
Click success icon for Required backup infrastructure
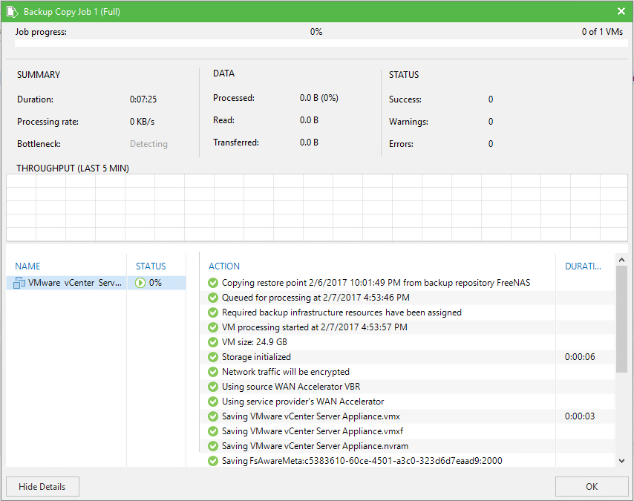(x=213, y=312)
